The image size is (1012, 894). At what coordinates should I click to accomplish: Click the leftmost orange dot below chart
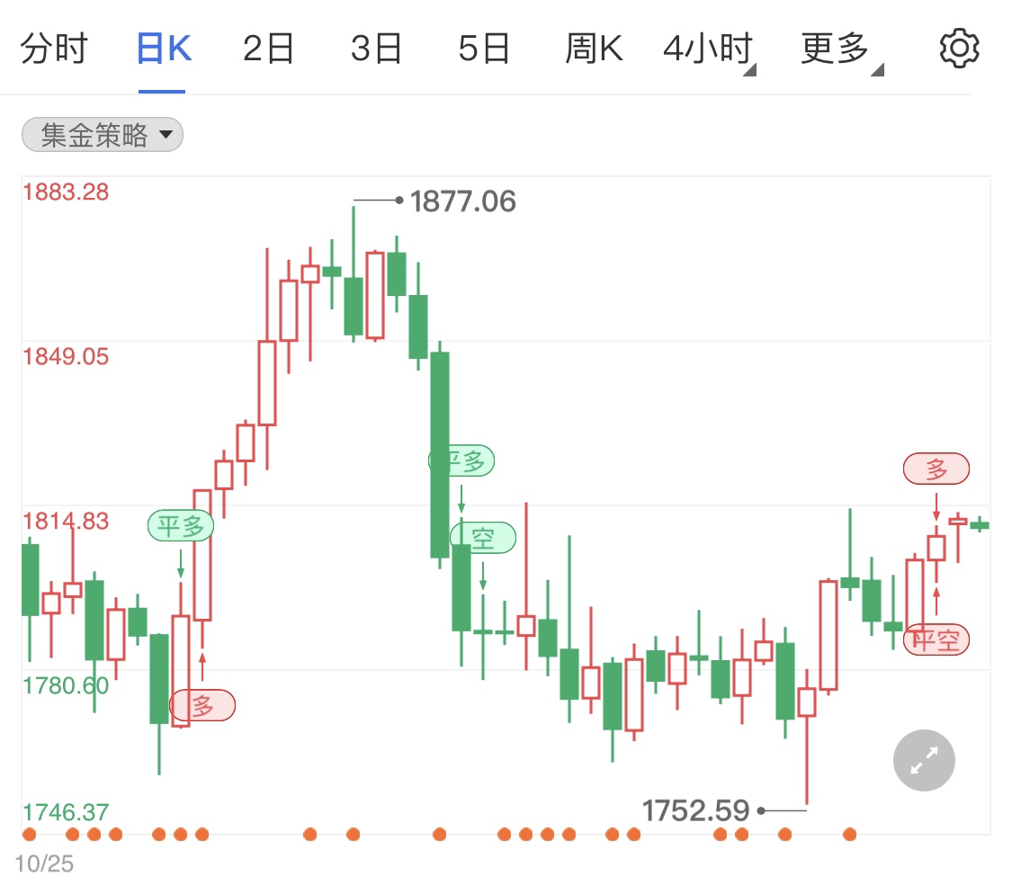tap(30, 835)
